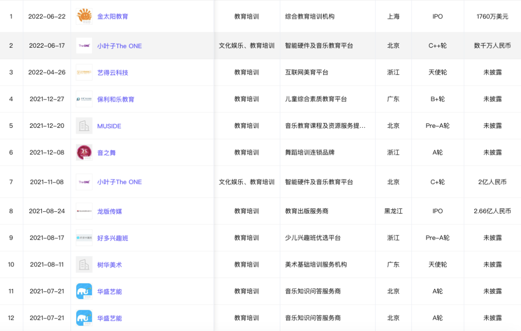The width and height of the screenshot is (521, 331).
Task: Click IPO round in the 金太阳教育 row
Action: pos(438,16)
